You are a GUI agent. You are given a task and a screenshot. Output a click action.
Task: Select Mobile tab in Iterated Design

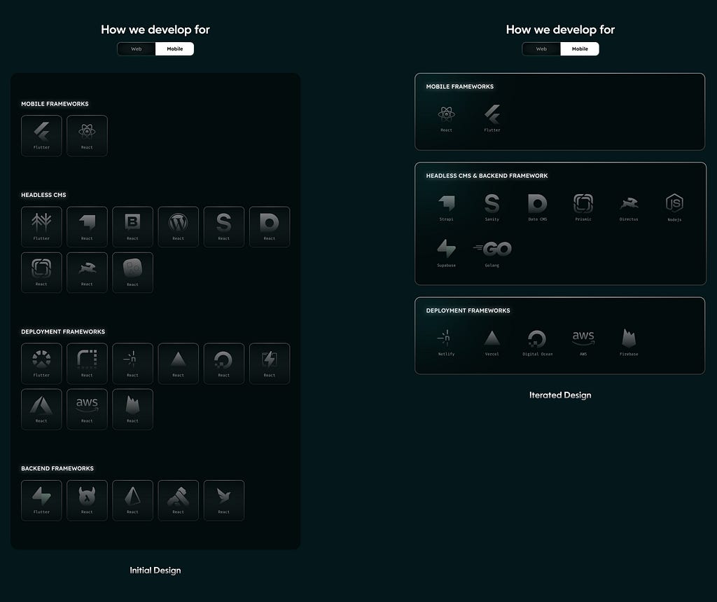(580, 49)
